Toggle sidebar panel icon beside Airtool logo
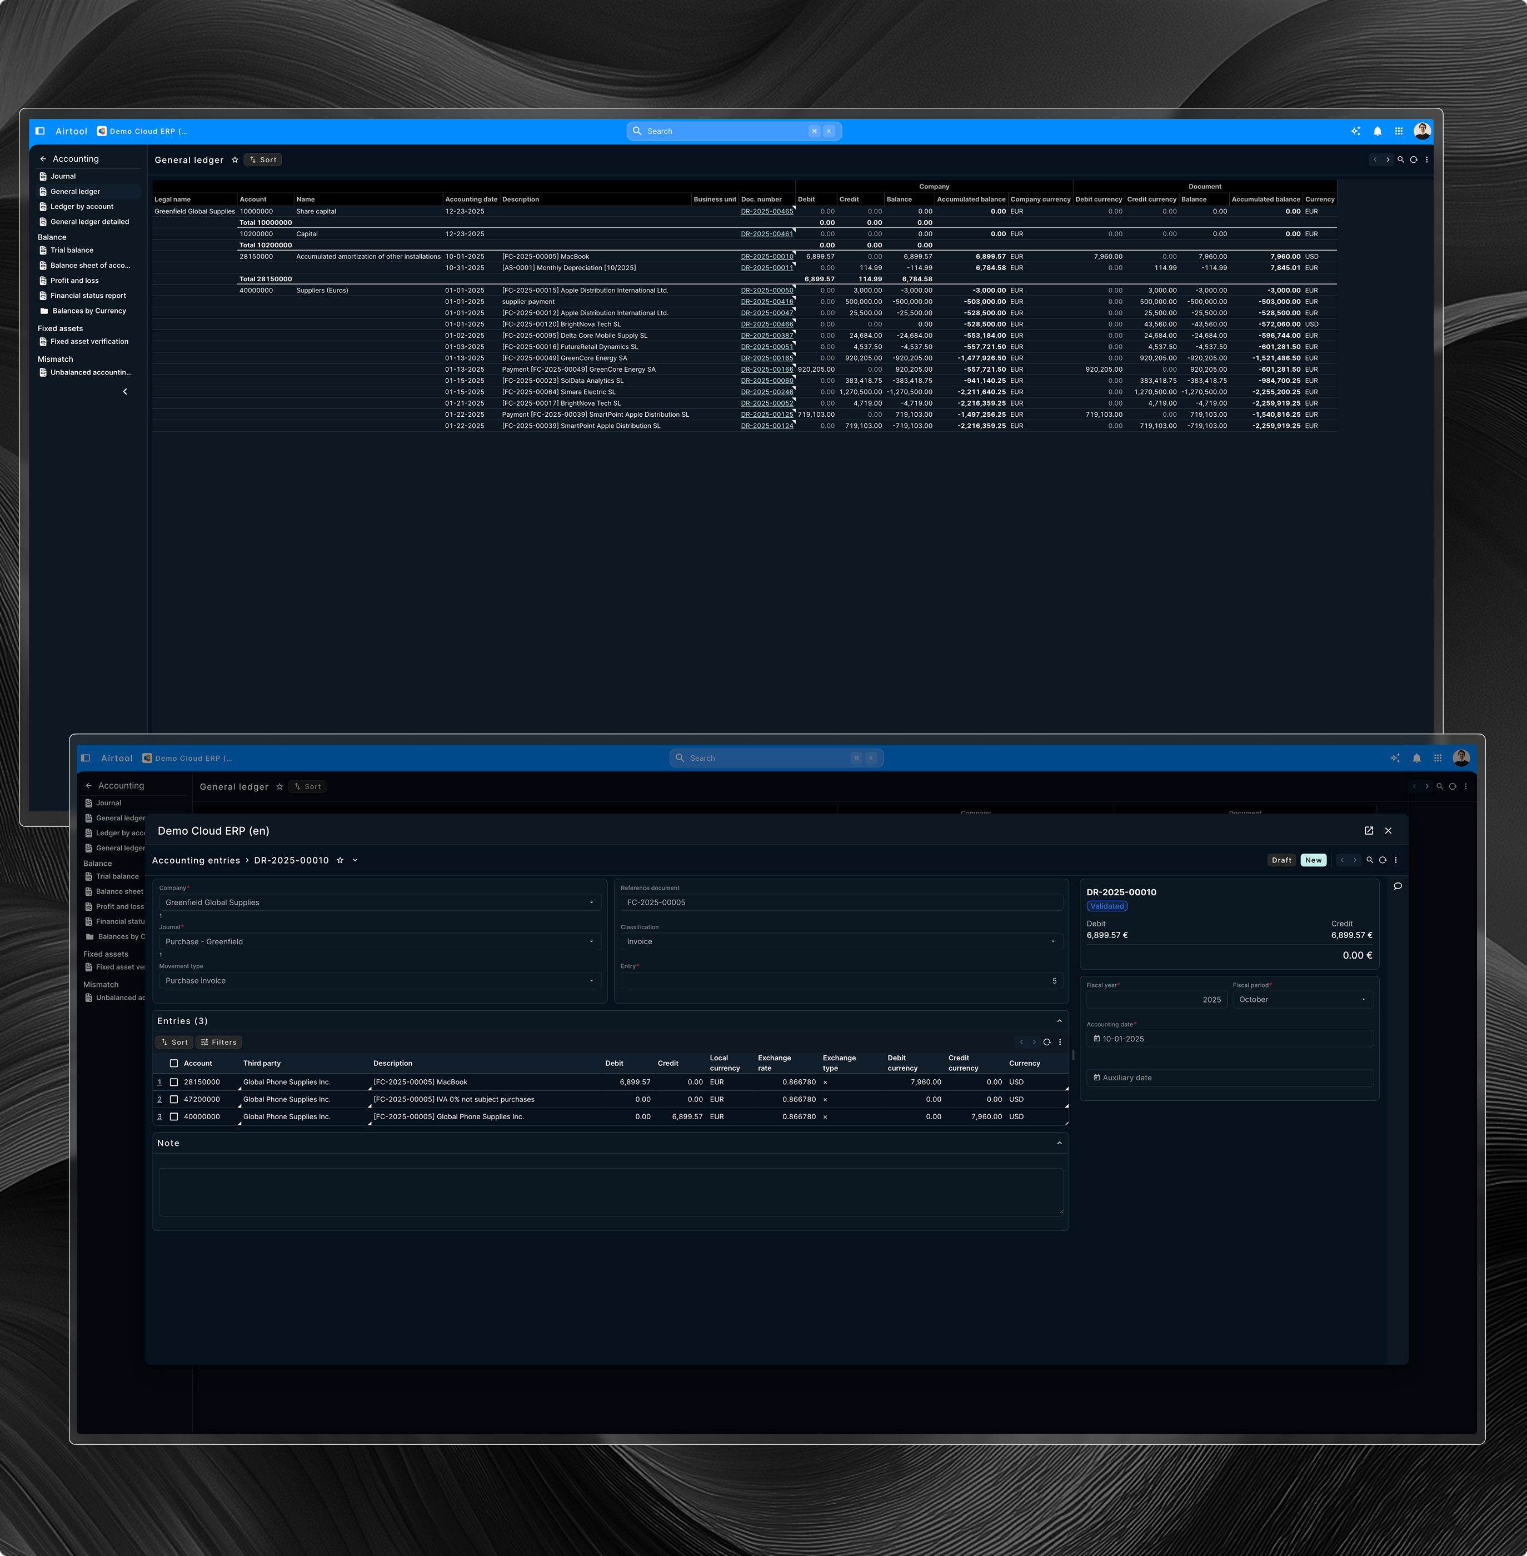Image resolution: width=1527 pixels, height=1556 pixels. [x=40, y=132]
